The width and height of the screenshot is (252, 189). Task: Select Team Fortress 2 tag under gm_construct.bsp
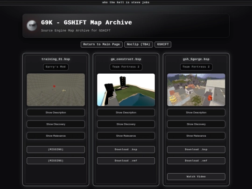[126, 67]
